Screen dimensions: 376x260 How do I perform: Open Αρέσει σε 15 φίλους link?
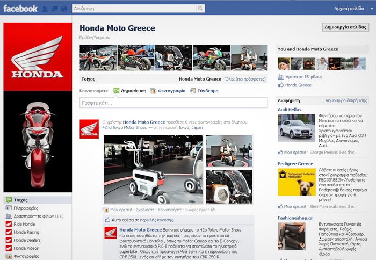(305, 77)
